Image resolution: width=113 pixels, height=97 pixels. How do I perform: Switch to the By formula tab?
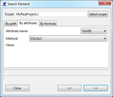48,24
